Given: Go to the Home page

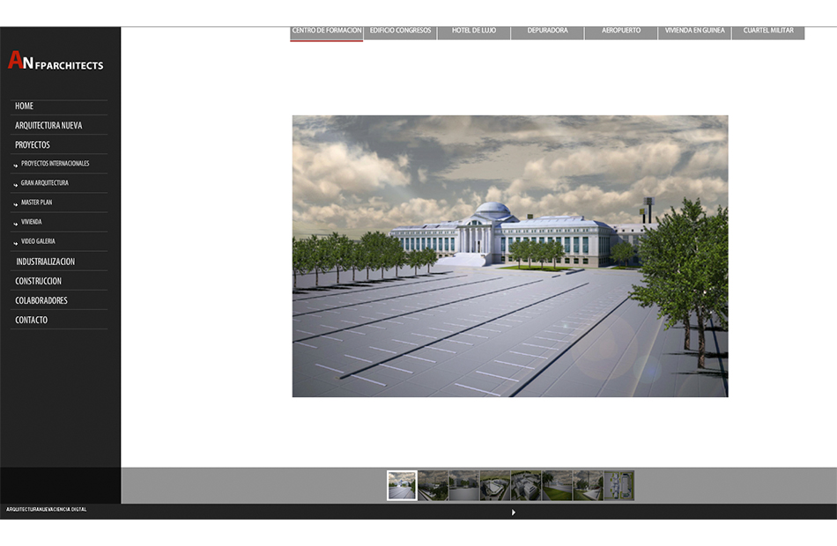Looking at the screenshot, I should click(x=25, y=107).
